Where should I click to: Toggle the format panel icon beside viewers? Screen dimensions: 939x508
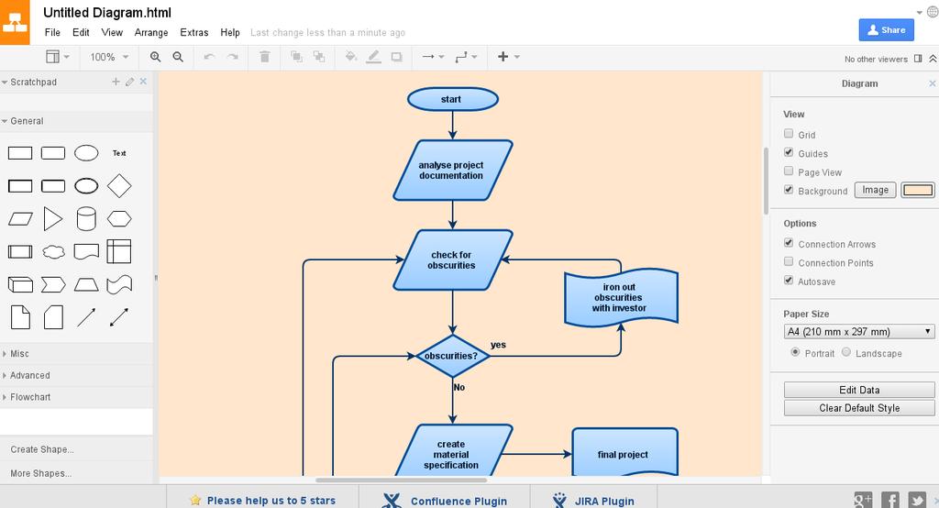[918, 59]
